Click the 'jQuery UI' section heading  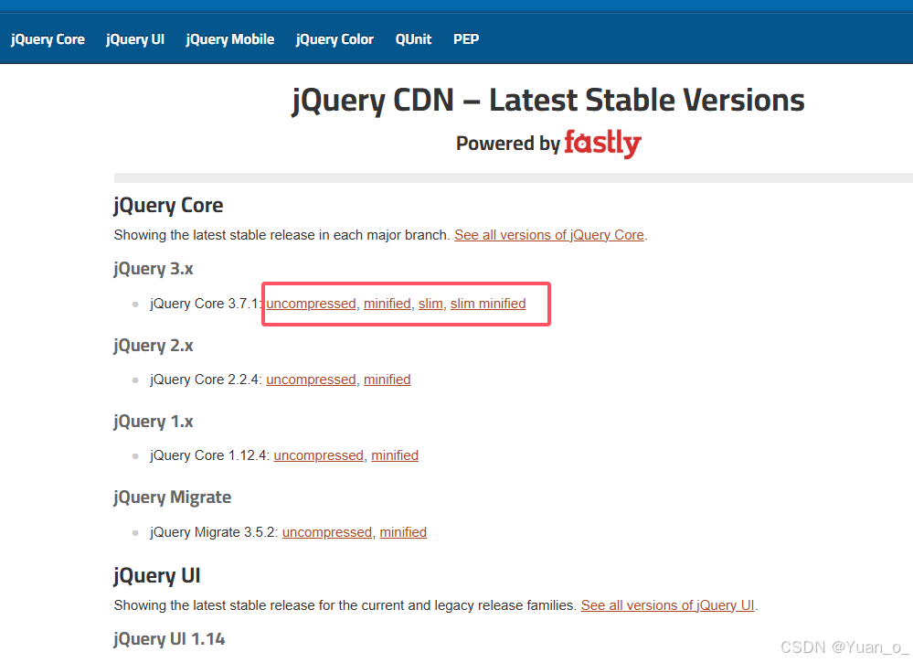point(157,575)
